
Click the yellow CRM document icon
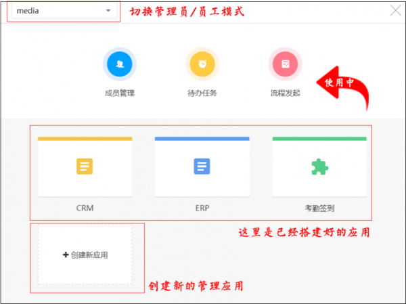pyautogui.click(x=85, y=167)
